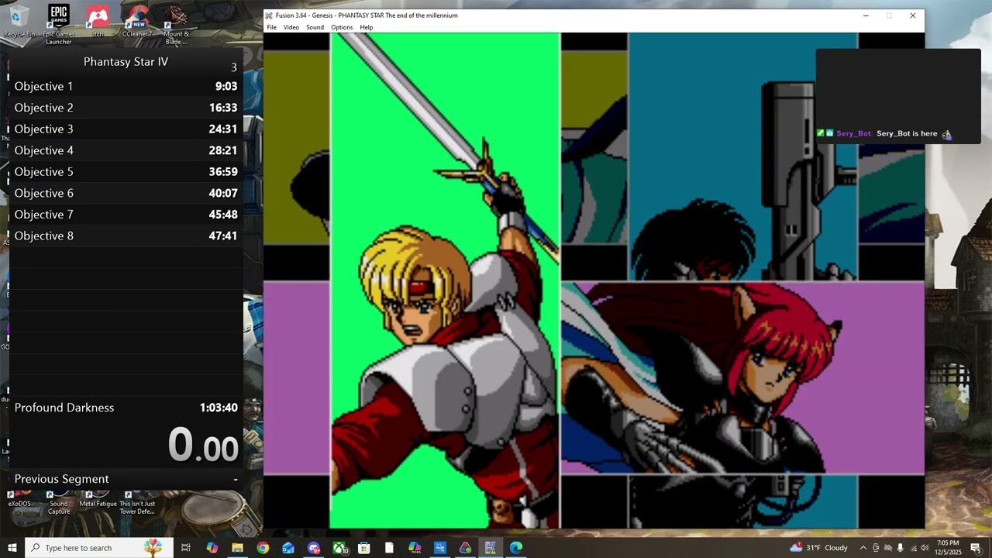Image resolution: width=992 pixels, height=558 pixels.
Task: Click the Meet Now camera tray icon
Action: [876, 548]
